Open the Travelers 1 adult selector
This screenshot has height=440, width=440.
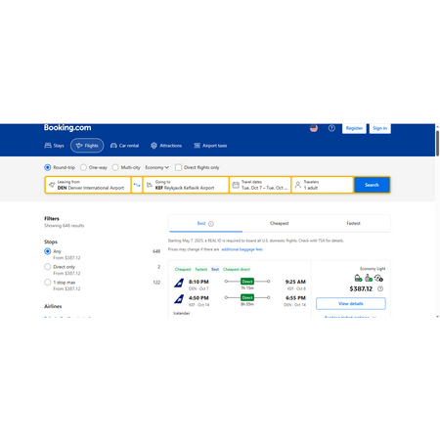tap(323, 185)
